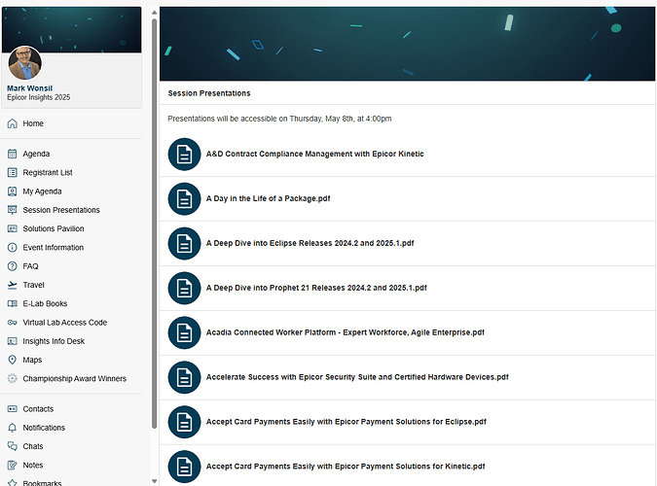Open My Agenda page

point(42,191)
